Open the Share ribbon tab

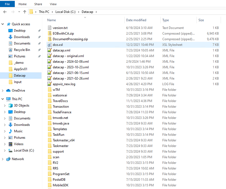pyautogui.click(x=38, y=4)
